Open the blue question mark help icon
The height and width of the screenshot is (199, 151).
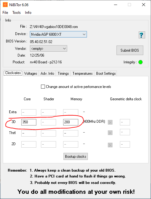(142, 35)
